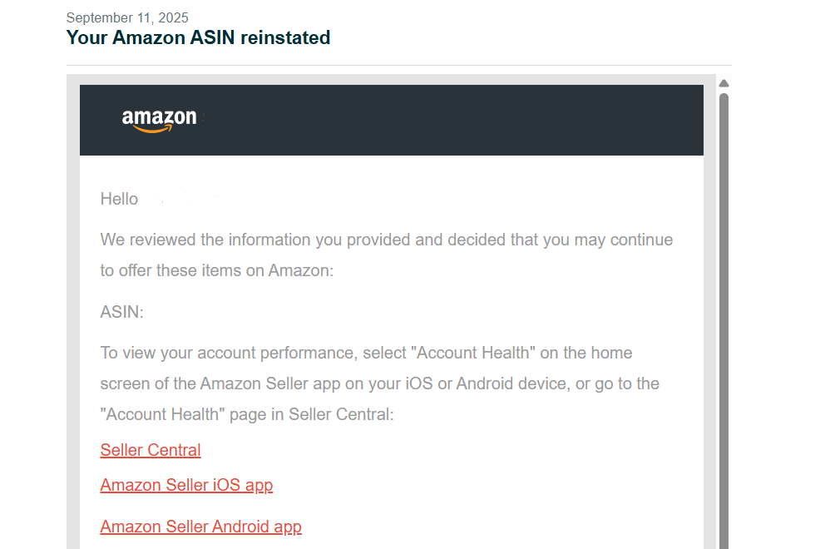Viewport: 825px width, 549px height.
Task: Open the Amazon Seller iOS app link
Action: click(x=186, y=485)
